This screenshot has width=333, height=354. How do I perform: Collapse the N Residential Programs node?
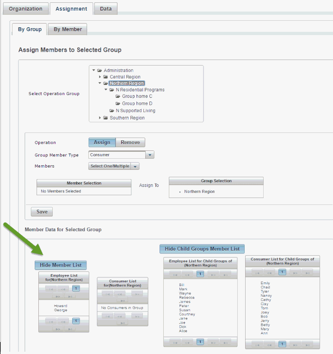106,90
